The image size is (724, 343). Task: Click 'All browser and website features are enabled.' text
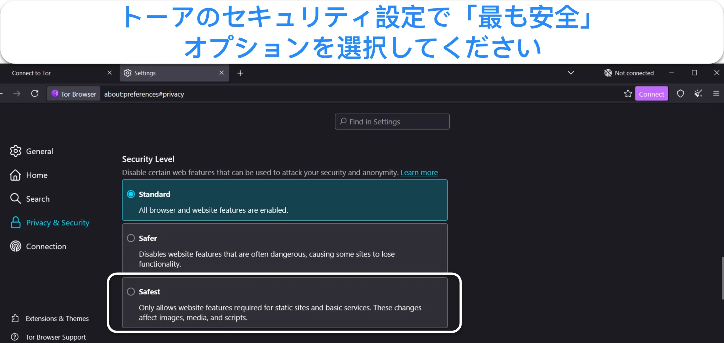coord(213,210)
